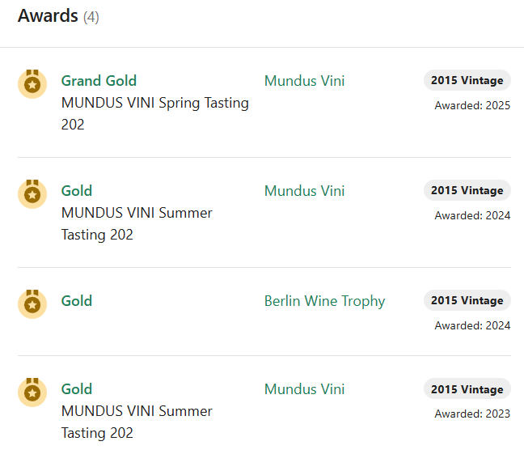This screenshot has height=454, width=524.
Task: Open the Gold award awarded 2024 by Mundus Vini
Action: click(77, 191)
